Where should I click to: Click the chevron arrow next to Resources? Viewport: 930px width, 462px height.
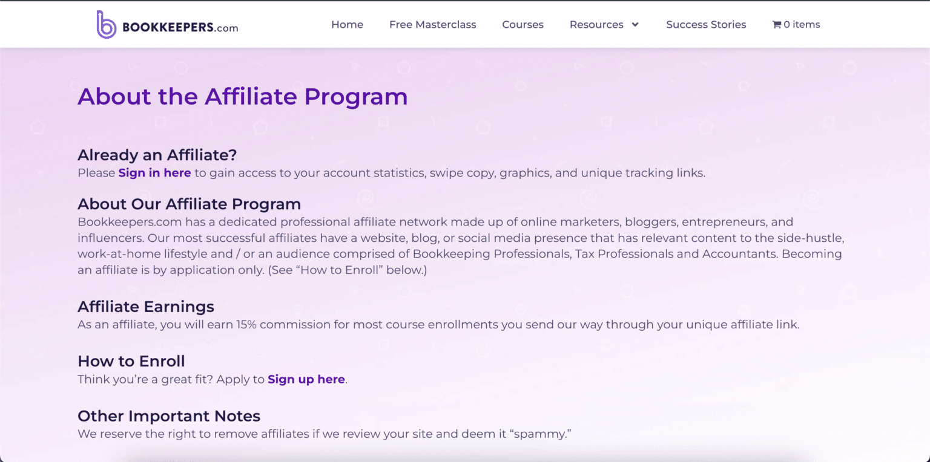635,25
